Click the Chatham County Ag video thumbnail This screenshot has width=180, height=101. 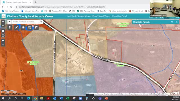165,8
